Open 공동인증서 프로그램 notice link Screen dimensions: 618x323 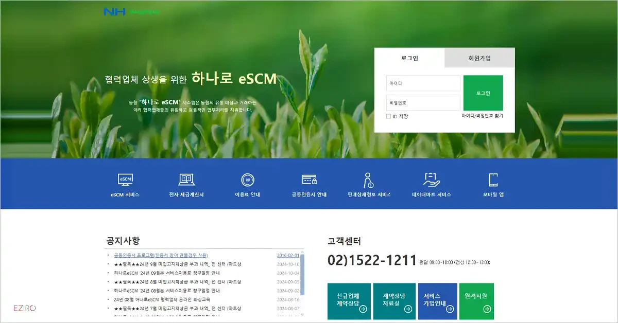[x=161, y=255]
